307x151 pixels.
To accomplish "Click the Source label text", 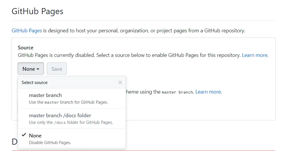I will click(x=26, y=48).
